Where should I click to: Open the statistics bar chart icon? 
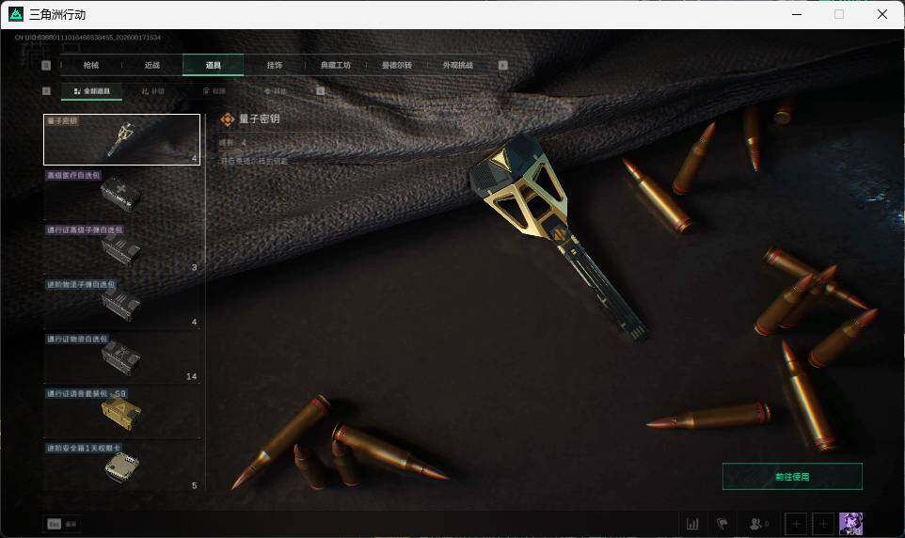(692, 524)
